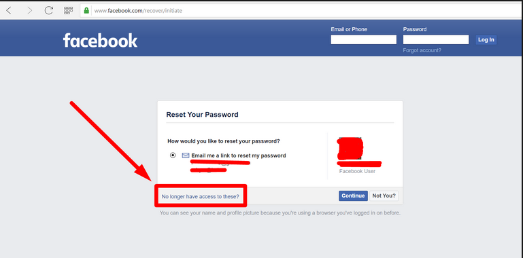Click the 'Reset Your Password' heading

pyautogui.click(x=202, y=115)
